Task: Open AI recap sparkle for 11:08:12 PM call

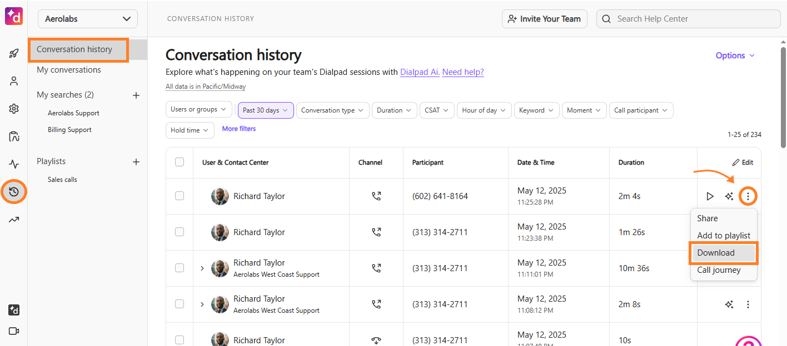Action: [729, 304]
